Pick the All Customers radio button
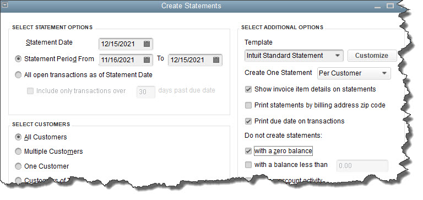The width and height of the screenshot is (423, 200). (18, 137)
